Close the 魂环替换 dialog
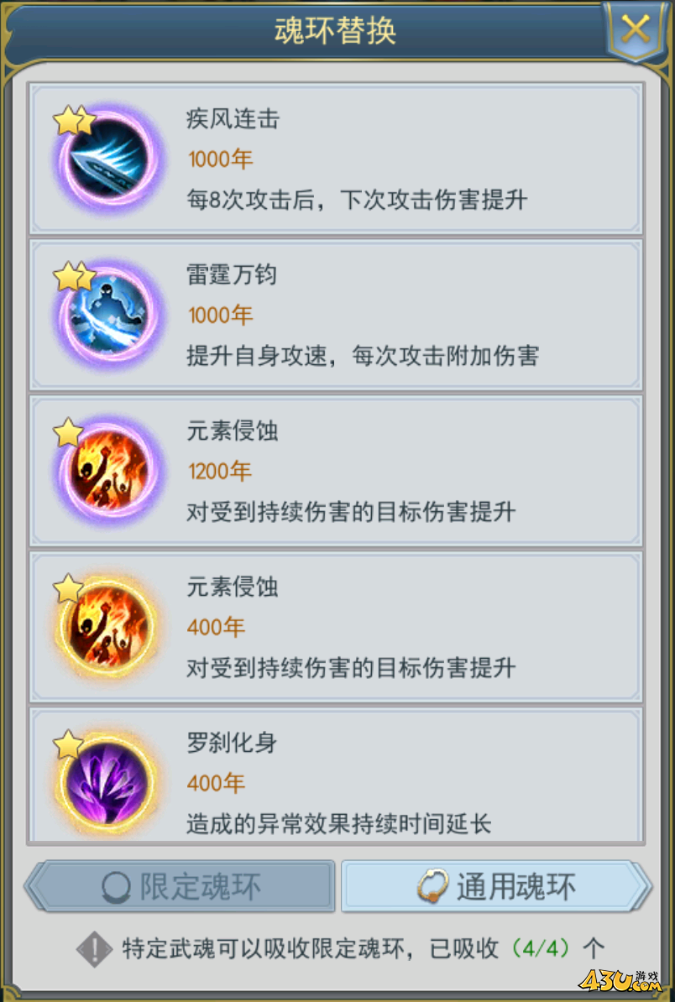This screenshot has width=675, height=1002. [x=636, y=29]
